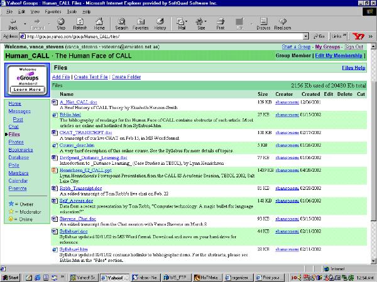Switch to Inbox taskbar window

(x=146, y=278)
